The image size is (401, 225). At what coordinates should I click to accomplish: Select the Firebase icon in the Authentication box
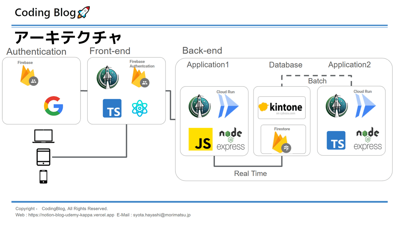click(x=28, y=76)
